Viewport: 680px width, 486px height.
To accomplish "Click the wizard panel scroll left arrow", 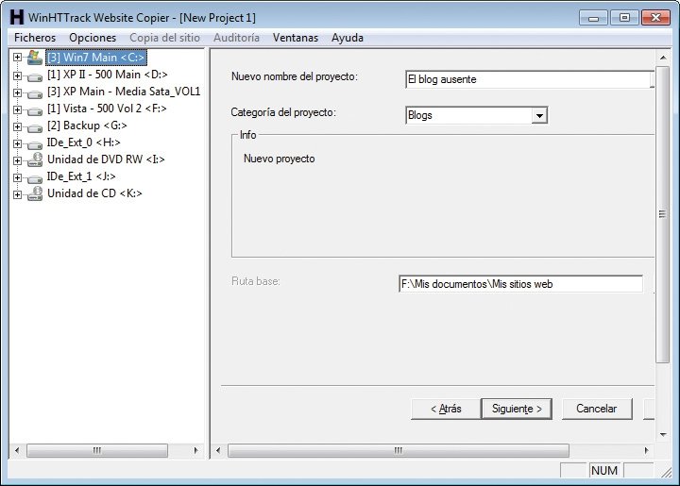I will (x=218, y=450).
